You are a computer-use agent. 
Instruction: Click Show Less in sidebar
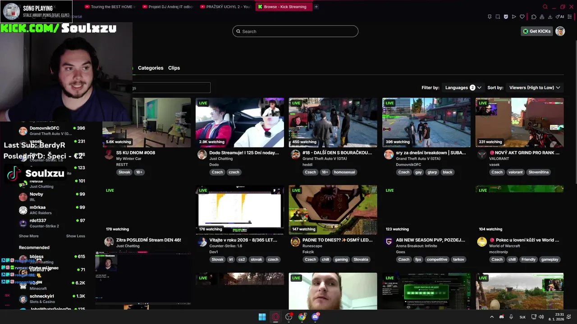tap(75, 236)
